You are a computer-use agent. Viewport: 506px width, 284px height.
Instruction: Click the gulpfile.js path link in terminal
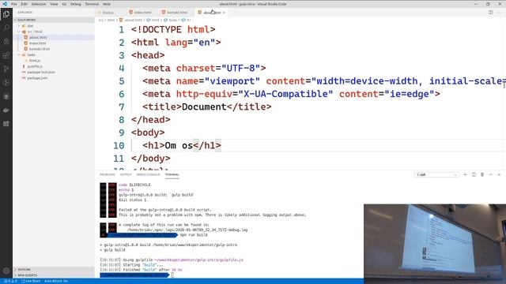(x=198, y=260)
